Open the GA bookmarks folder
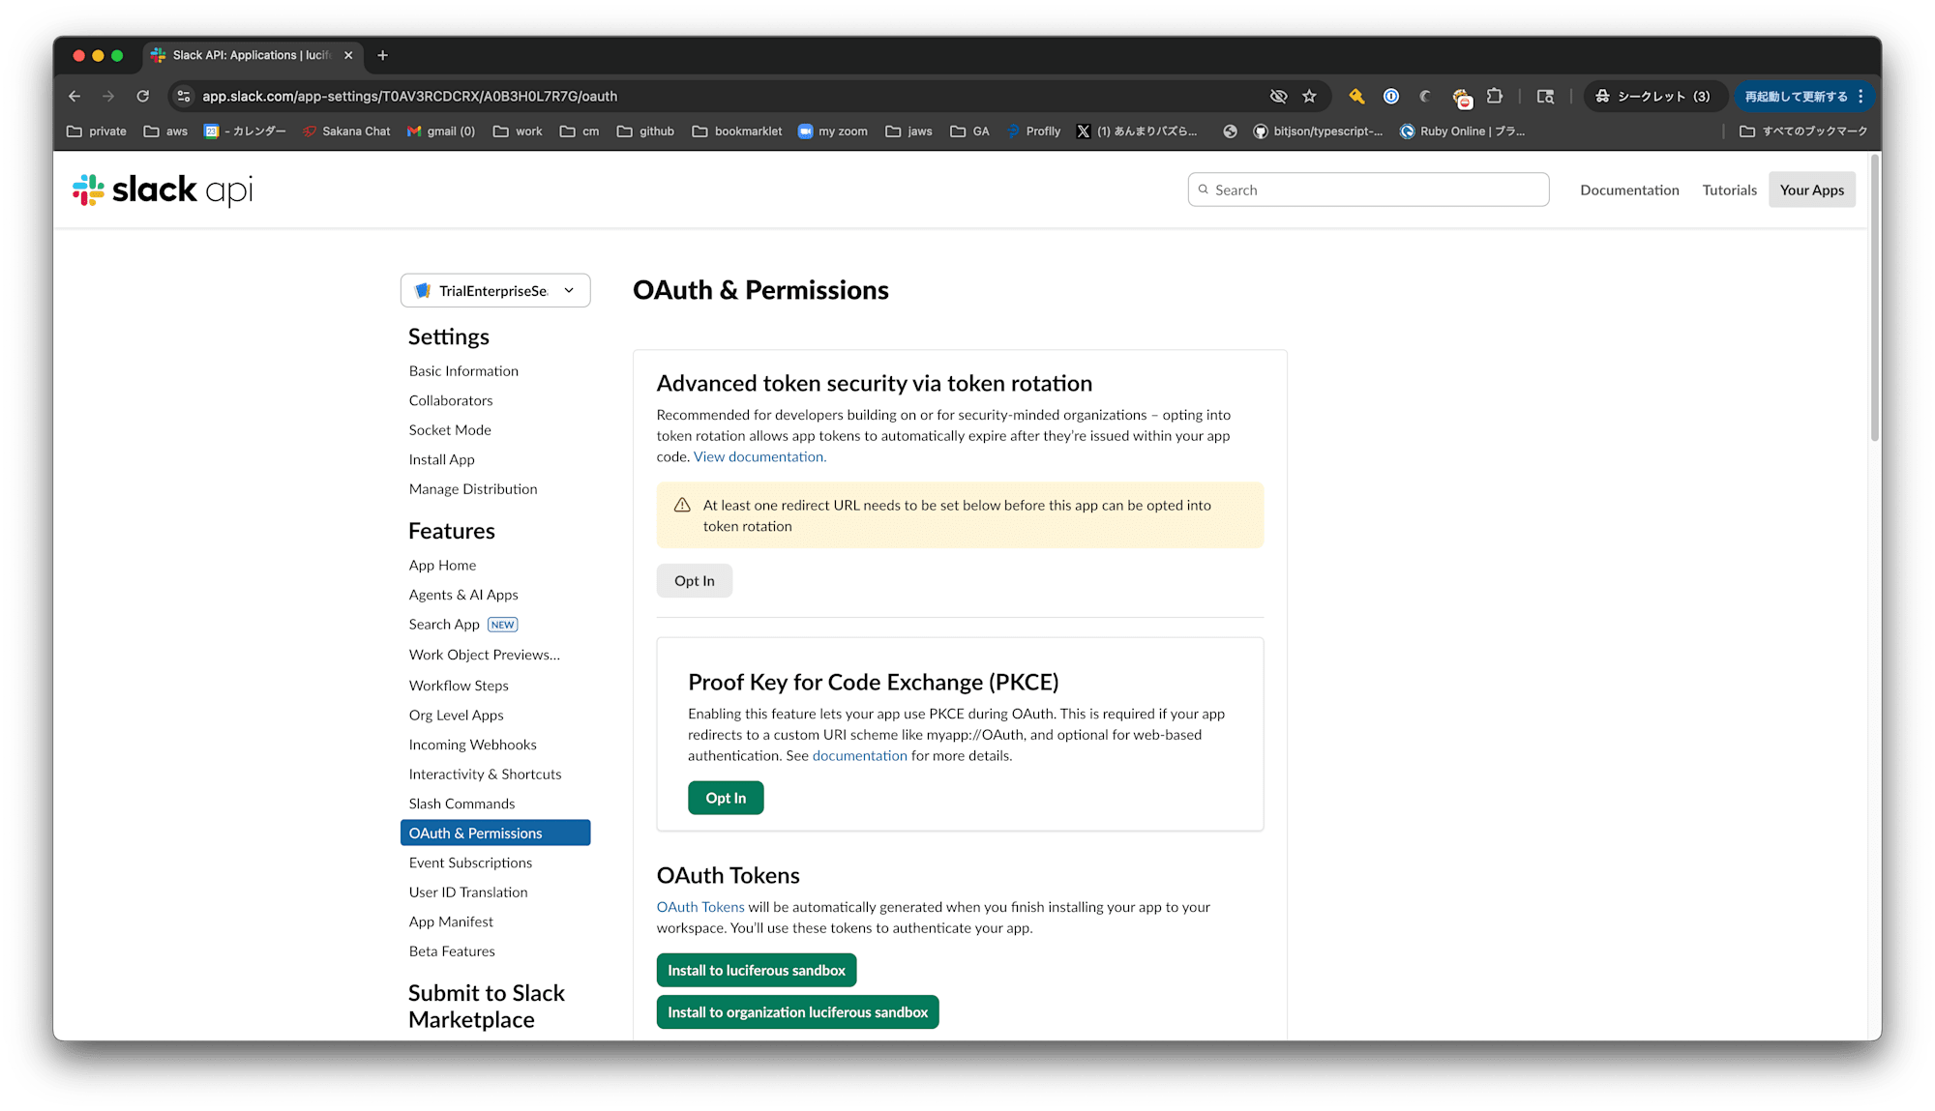 point(969,132)
